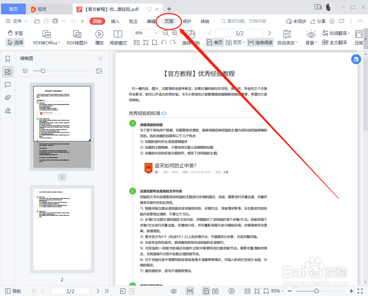Select the 开始 ribbon tab

[x=97, y=21]
